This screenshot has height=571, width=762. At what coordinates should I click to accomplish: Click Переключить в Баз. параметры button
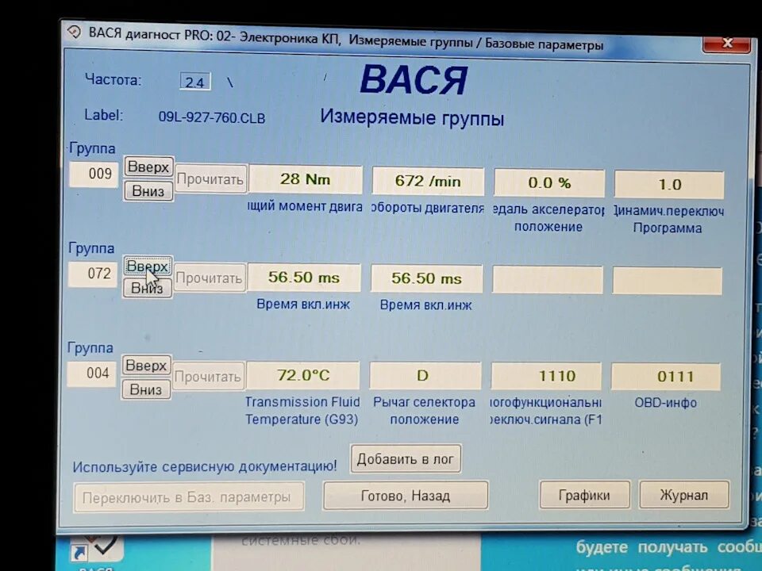tap(189, 497)
